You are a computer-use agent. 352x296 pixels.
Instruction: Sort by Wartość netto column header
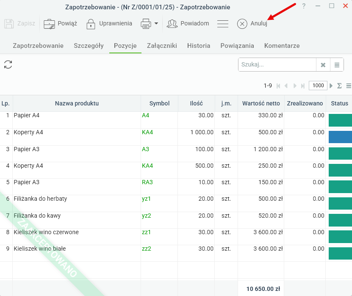(x=261, y=103)
